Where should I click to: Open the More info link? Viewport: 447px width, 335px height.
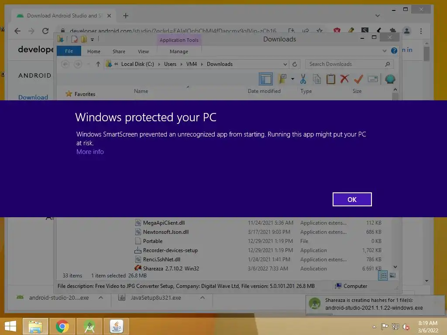click(90, 152)
